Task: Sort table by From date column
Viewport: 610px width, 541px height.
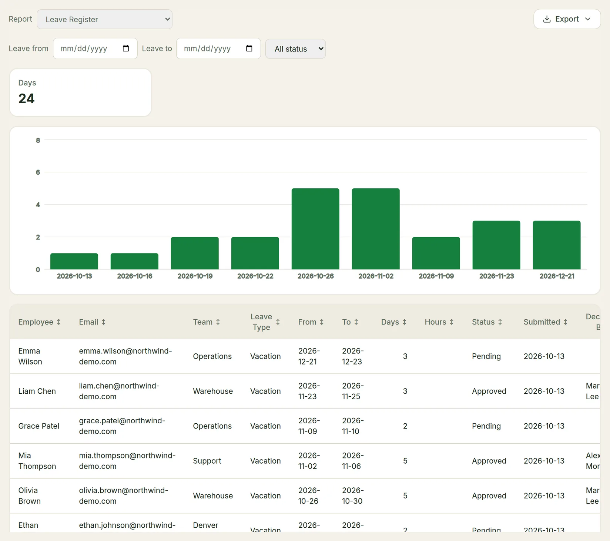Action: pyautogui.click(x=311, y=322)
